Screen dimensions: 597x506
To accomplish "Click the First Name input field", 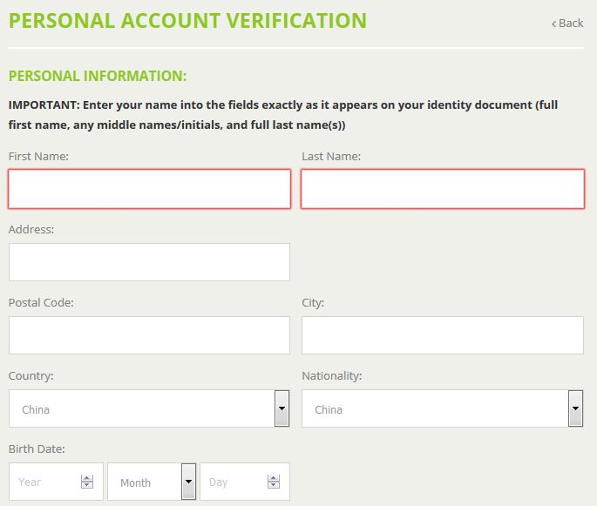I will click(x=149, y=189).
